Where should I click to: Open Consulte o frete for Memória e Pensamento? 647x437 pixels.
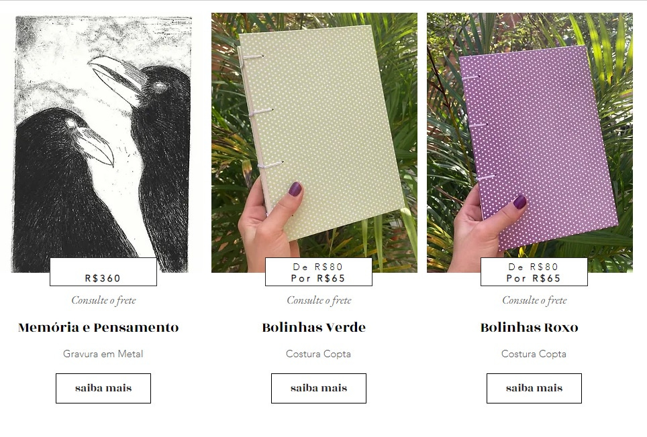click(x=103, y=300)
